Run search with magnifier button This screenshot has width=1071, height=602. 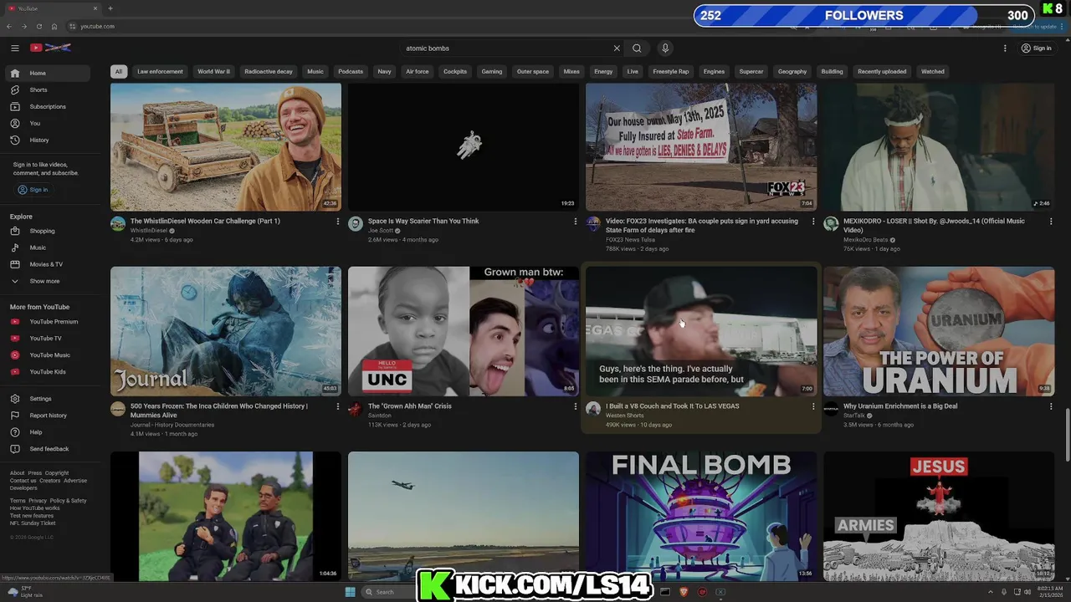click(637, 48)
